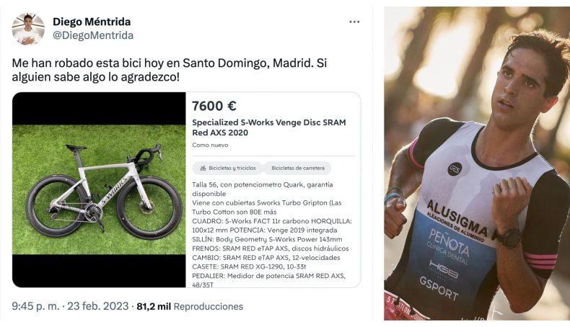Click the CASETE SRAM RED XG-1290 line
Viewport: 570px width, 327px height.
[x=249, y=266]
